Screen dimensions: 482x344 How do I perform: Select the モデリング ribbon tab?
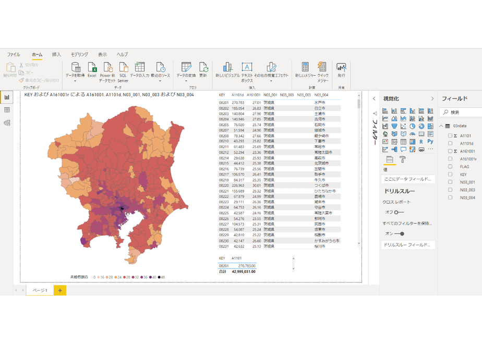click(x=79, y=54)
